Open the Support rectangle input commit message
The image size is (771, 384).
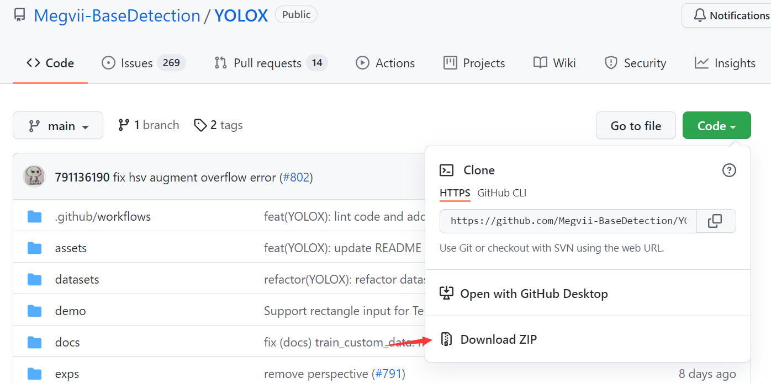click(x=344, y=311)
